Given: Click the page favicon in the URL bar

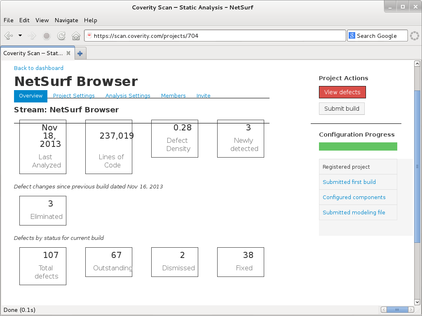Looking at the screenshot, I should pos(89,35).
